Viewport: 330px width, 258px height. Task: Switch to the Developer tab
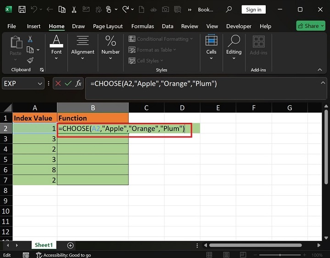[x=239, y=26]
